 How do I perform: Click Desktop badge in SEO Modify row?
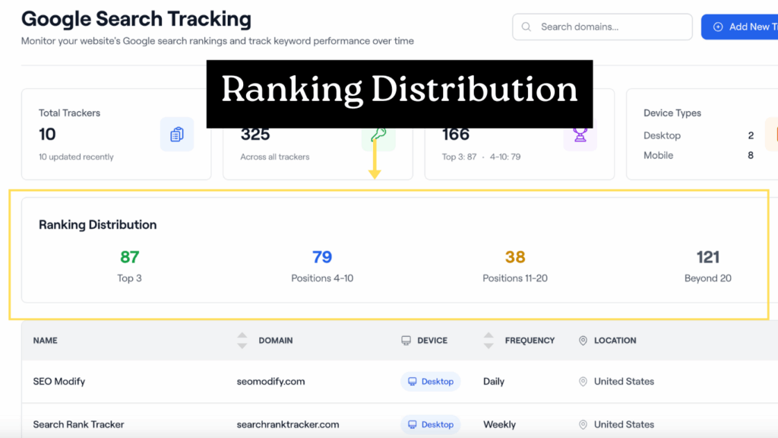point(431,382)
